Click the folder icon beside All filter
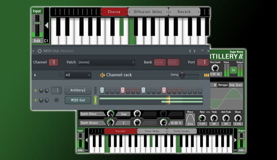The image size is (277, 160). click(x=61, y=75)
